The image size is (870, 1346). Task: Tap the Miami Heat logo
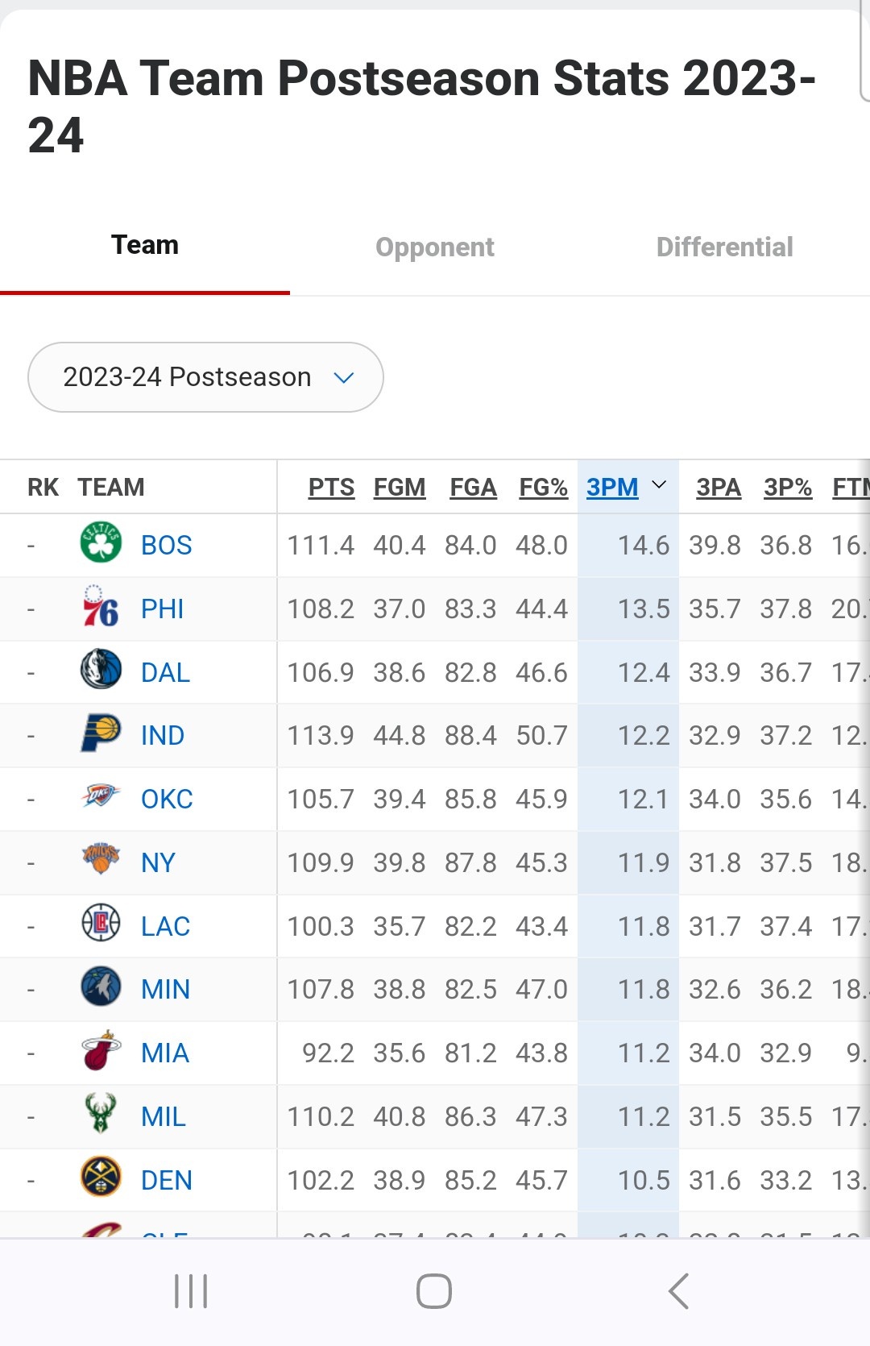[101, 1050]
